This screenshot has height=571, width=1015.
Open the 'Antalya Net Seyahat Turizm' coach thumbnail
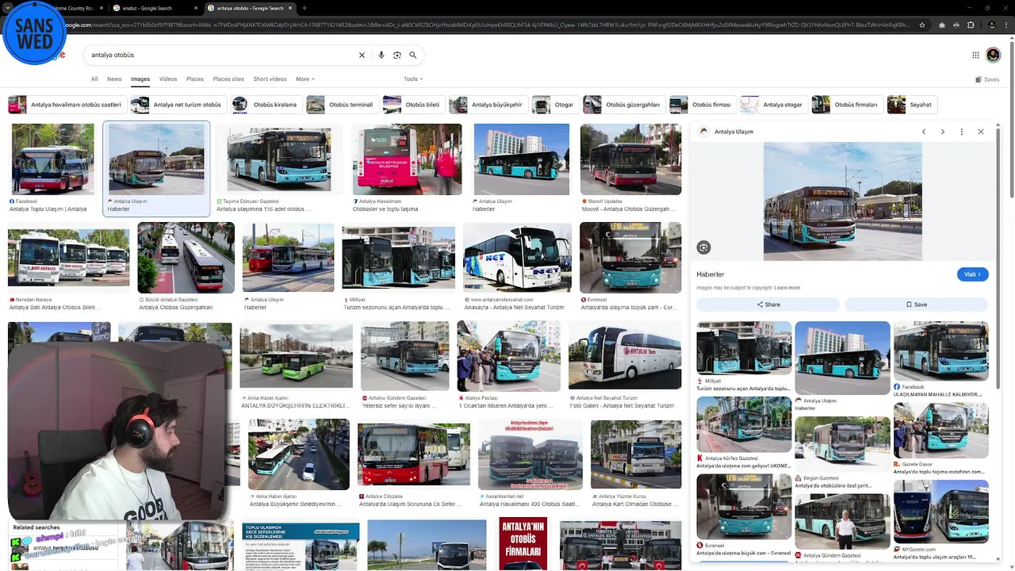tap(517, 258)
